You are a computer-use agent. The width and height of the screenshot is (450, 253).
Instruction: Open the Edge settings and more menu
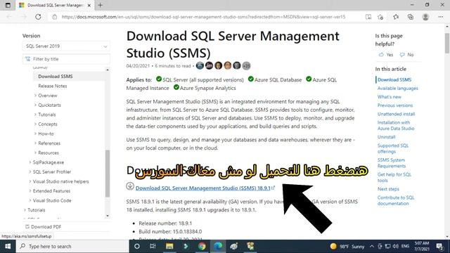[x=441, y=17]
